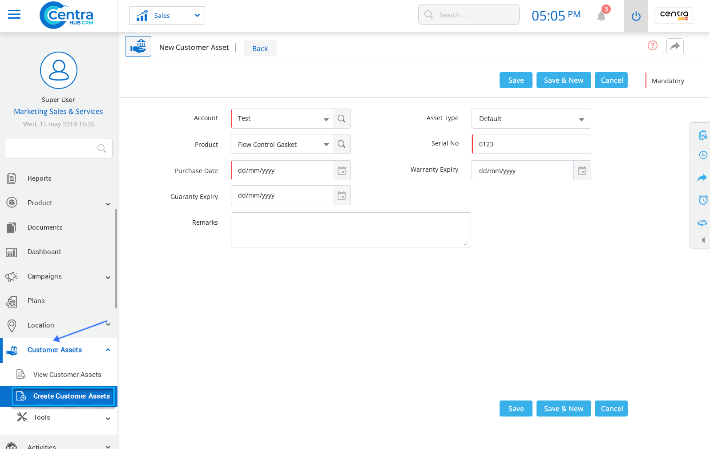
Task: Edit the Serial No field
Action: [x=531, y=144]
